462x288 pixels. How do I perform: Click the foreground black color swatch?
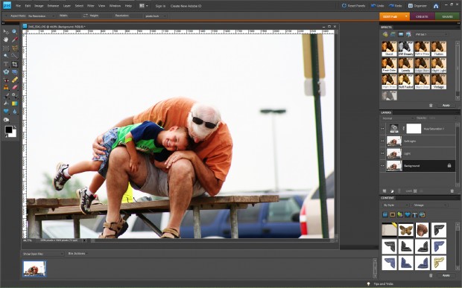pyautogui.click(x=8, y=129)
